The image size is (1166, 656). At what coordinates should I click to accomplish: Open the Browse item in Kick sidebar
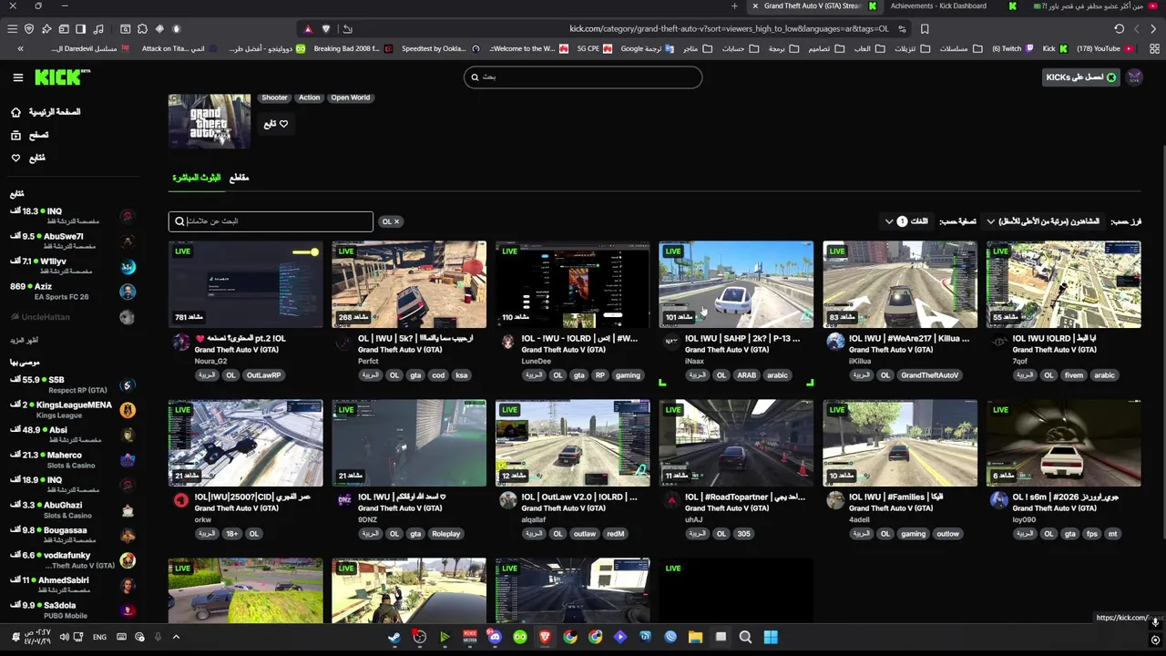29,135
